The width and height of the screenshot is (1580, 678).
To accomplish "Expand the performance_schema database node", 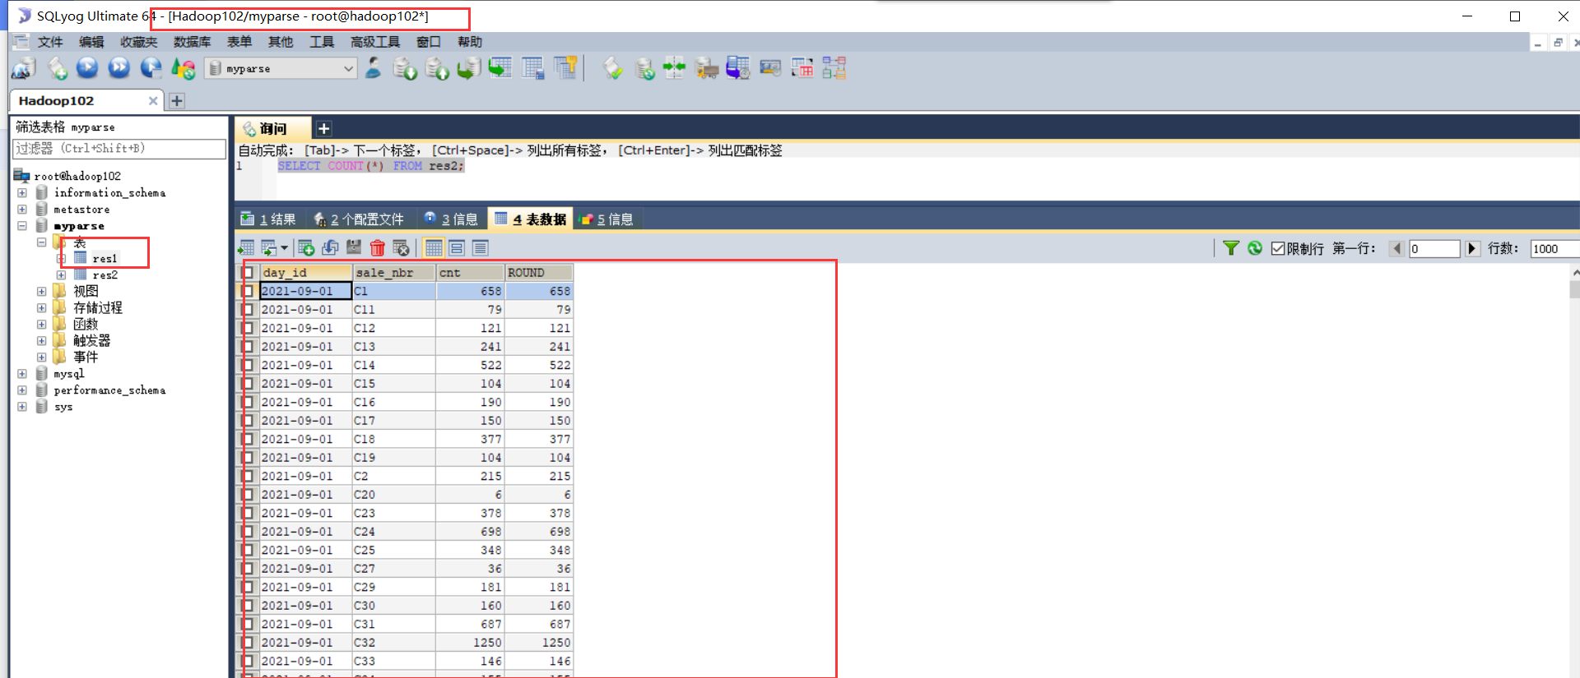I will pos(22,390).
